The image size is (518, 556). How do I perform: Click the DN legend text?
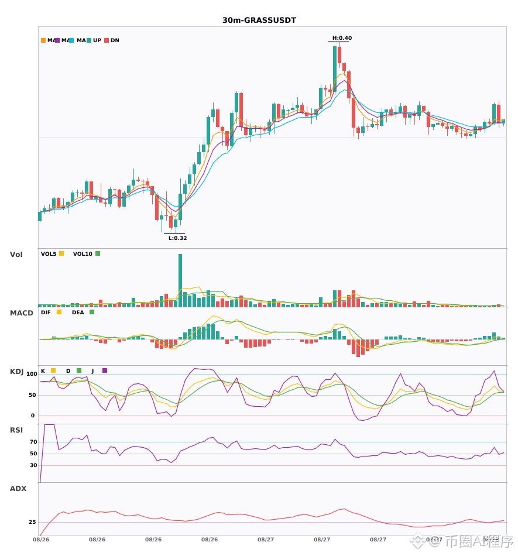(x=115, y=40)
